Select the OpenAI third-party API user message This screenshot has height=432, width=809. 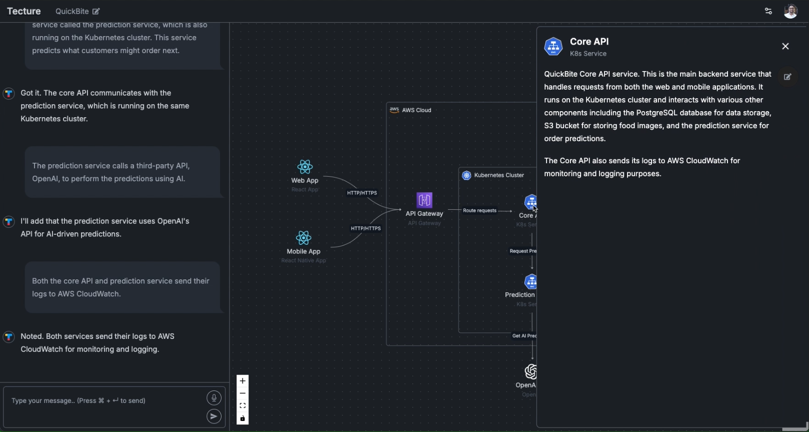coord(122,172)
